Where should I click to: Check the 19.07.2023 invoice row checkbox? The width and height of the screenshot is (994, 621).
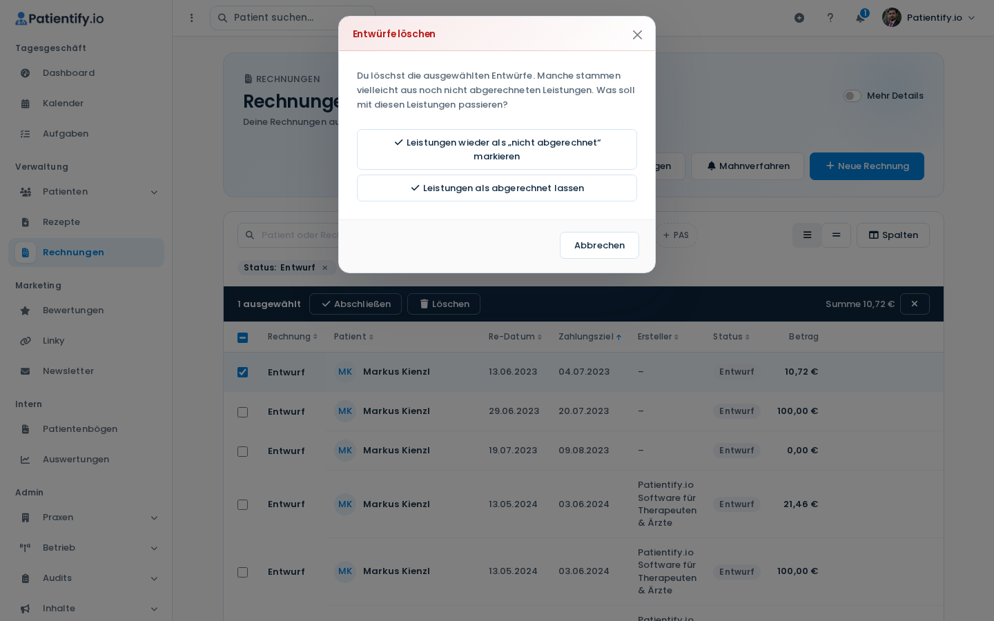point(242,451)
